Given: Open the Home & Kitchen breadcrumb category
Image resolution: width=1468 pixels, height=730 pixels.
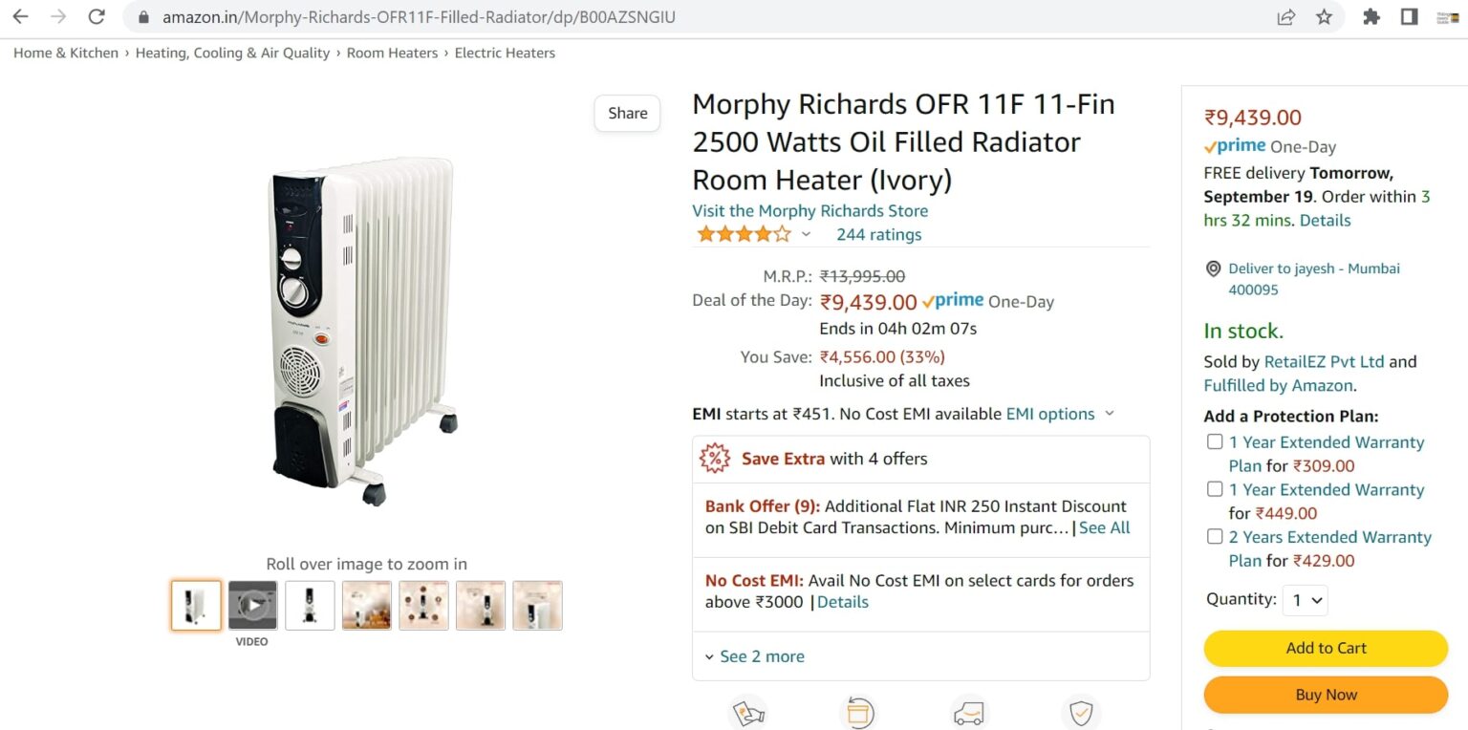Looking at the screenshot, I should (x=65, y=53).
